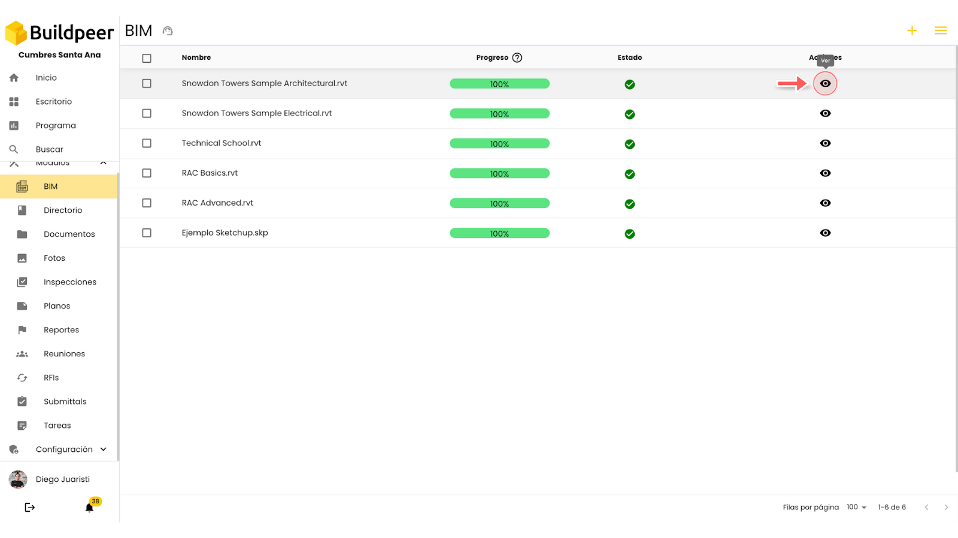Toggle the select-all checkbox in header
The image size is (958, 538).
[147, 58]
